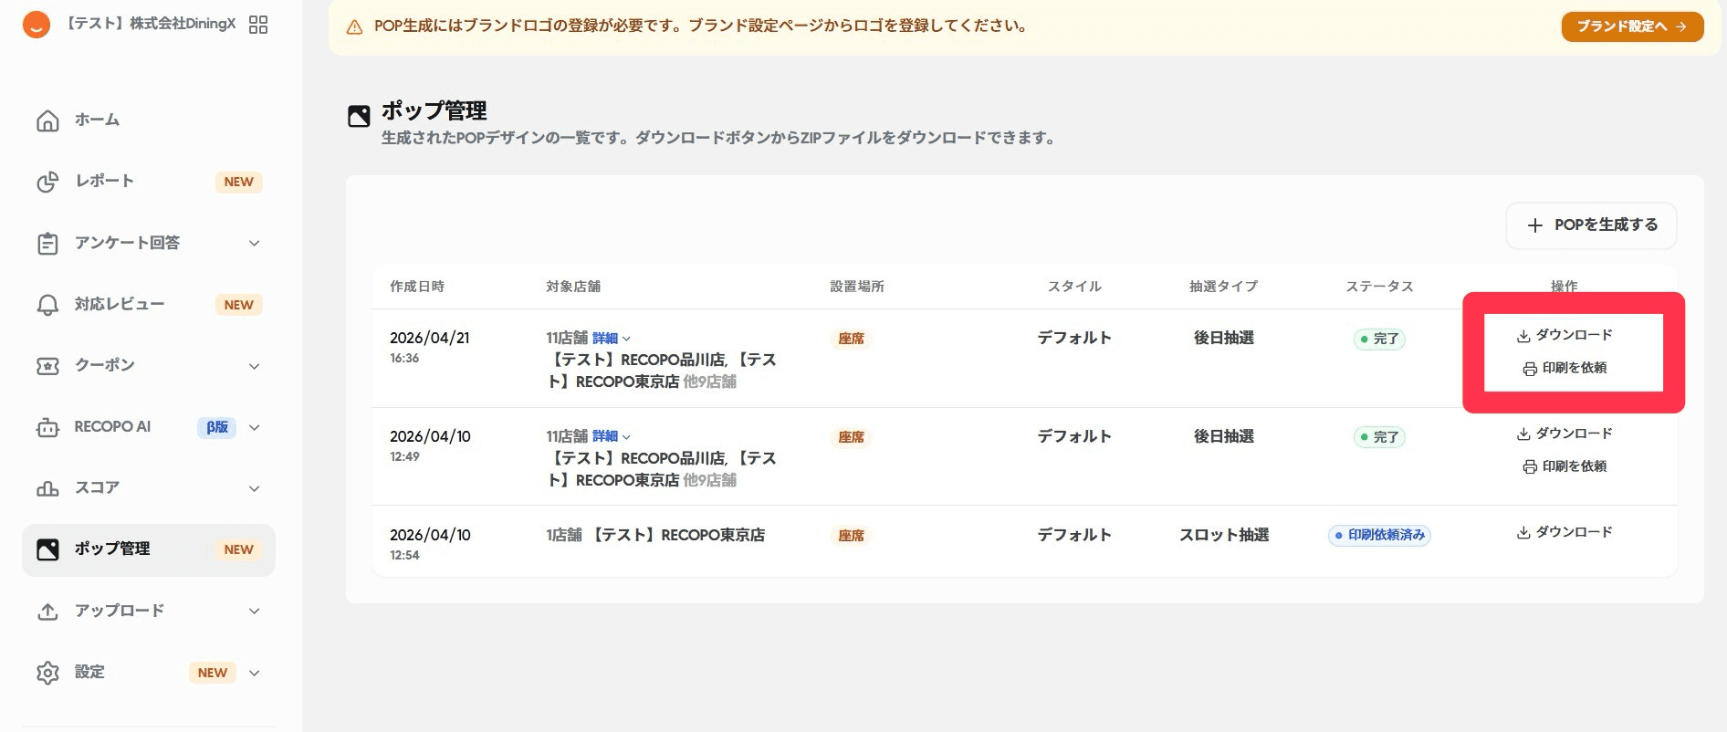
Task: Click the レポート pie chart icon
Action: point(47,182)
